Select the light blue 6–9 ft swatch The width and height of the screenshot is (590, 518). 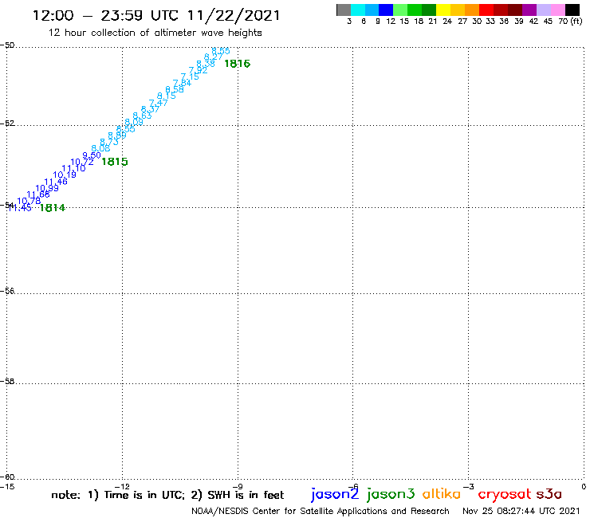click(x=372, y=10)
